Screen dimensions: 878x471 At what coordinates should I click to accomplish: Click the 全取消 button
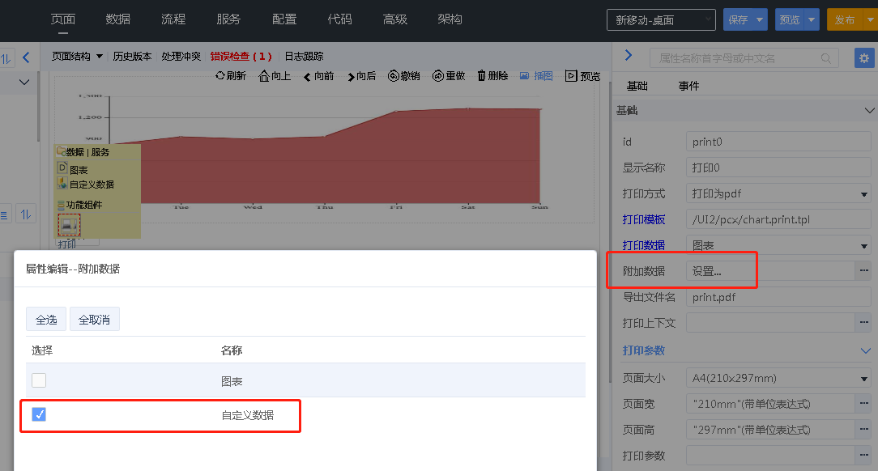[x=95, y=320]
